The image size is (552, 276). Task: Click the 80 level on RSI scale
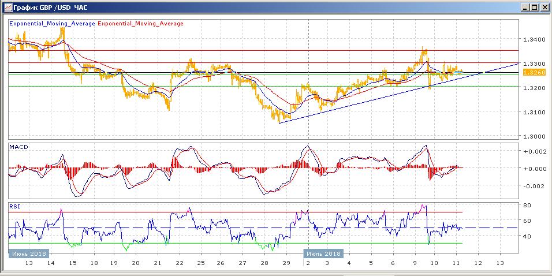(x=527, y=205)
